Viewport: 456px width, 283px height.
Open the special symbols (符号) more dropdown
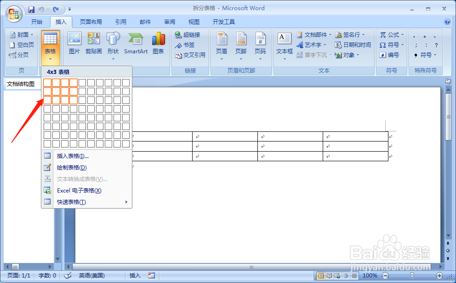point(426,55)
